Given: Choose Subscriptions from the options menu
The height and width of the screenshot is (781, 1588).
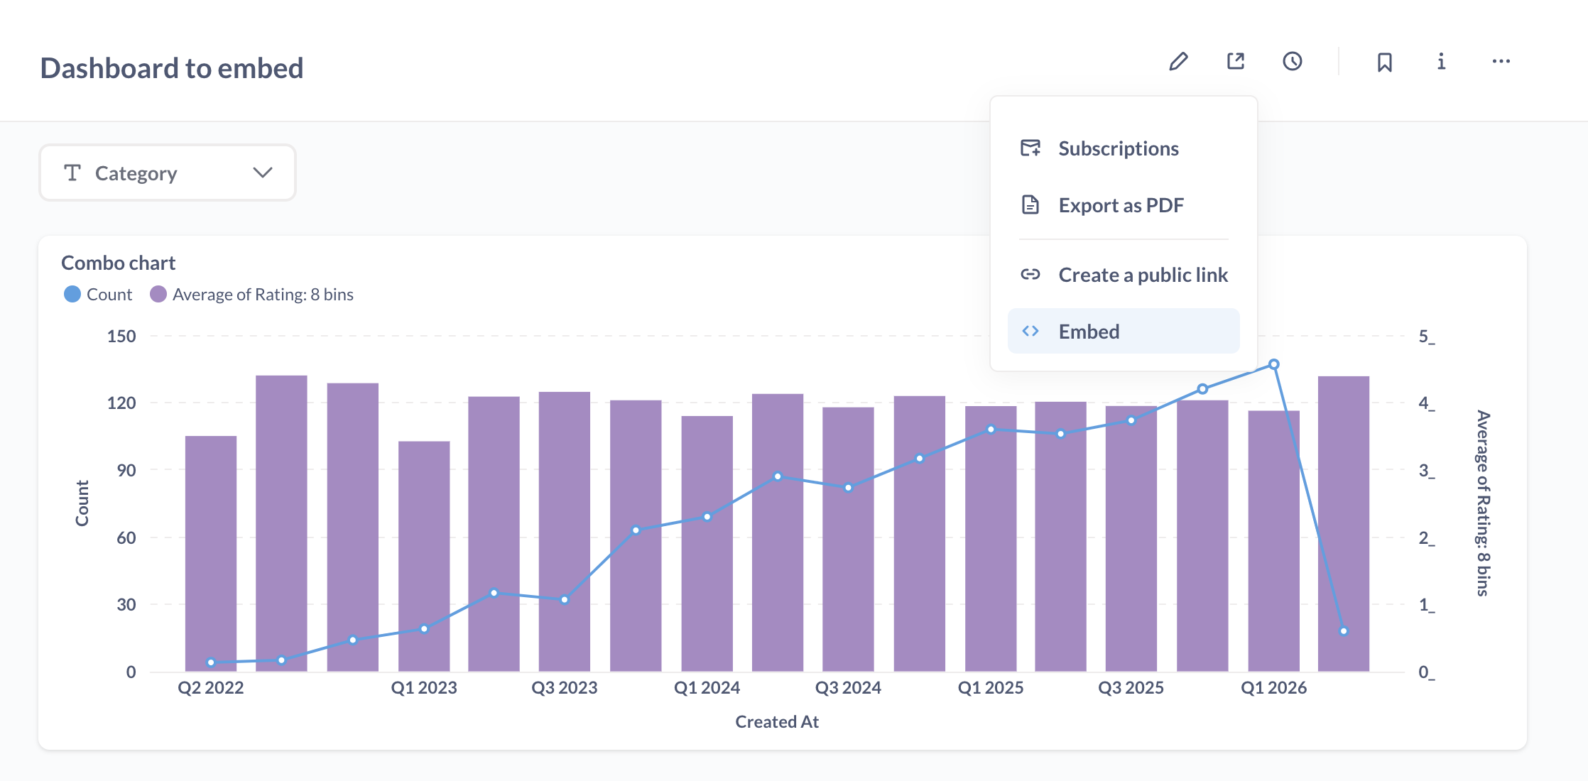Looking at the screenshot, I should point(1119,148).
